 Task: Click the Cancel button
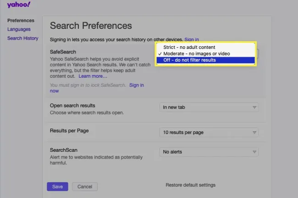[85, 187]
